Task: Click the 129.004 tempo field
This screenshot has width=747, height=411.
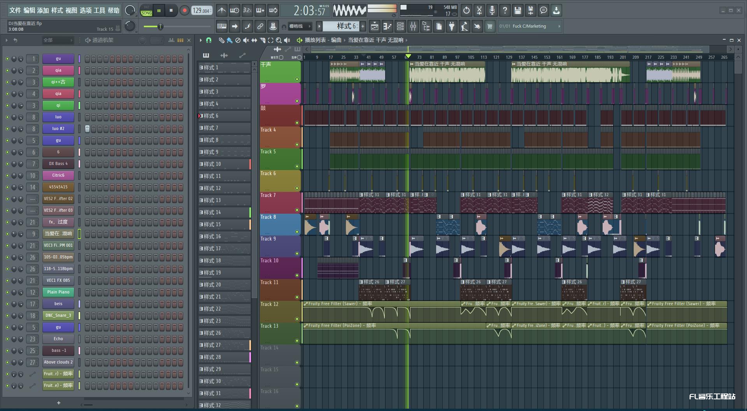Action: click(x=202, y=11)
